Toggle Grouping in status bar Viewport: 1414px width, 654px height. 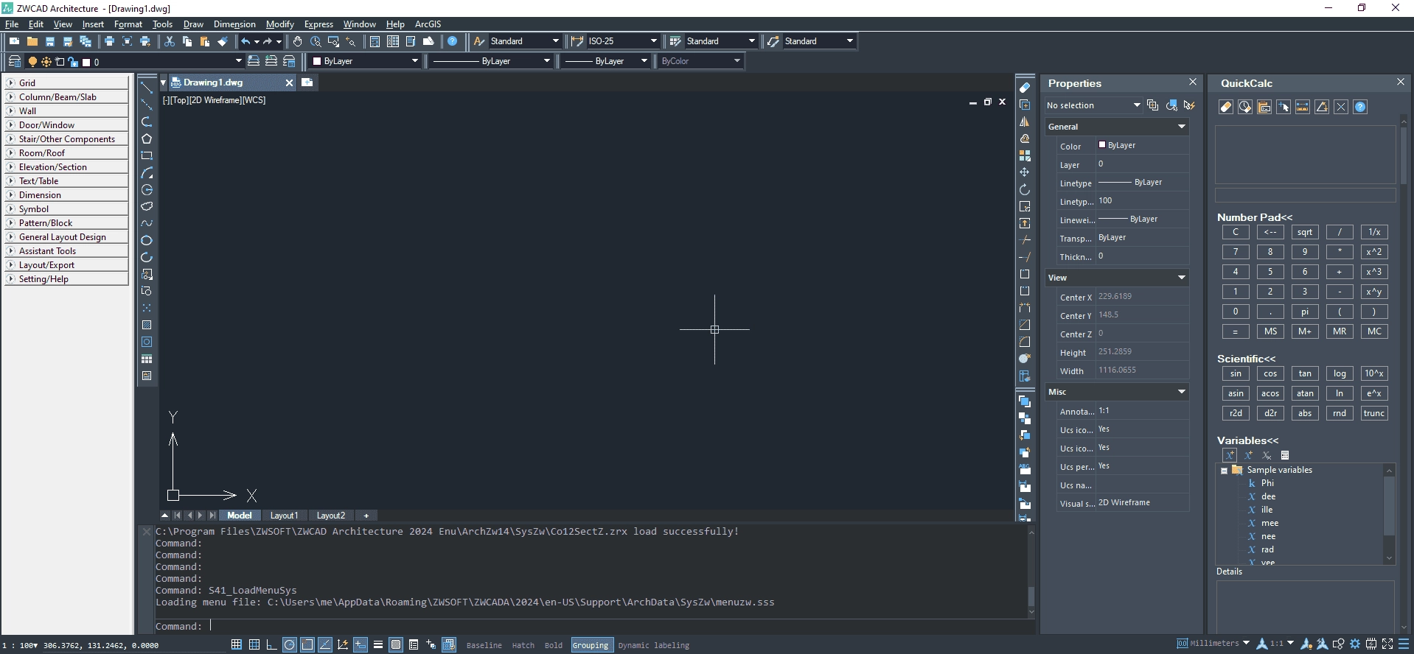coord(591,645)
